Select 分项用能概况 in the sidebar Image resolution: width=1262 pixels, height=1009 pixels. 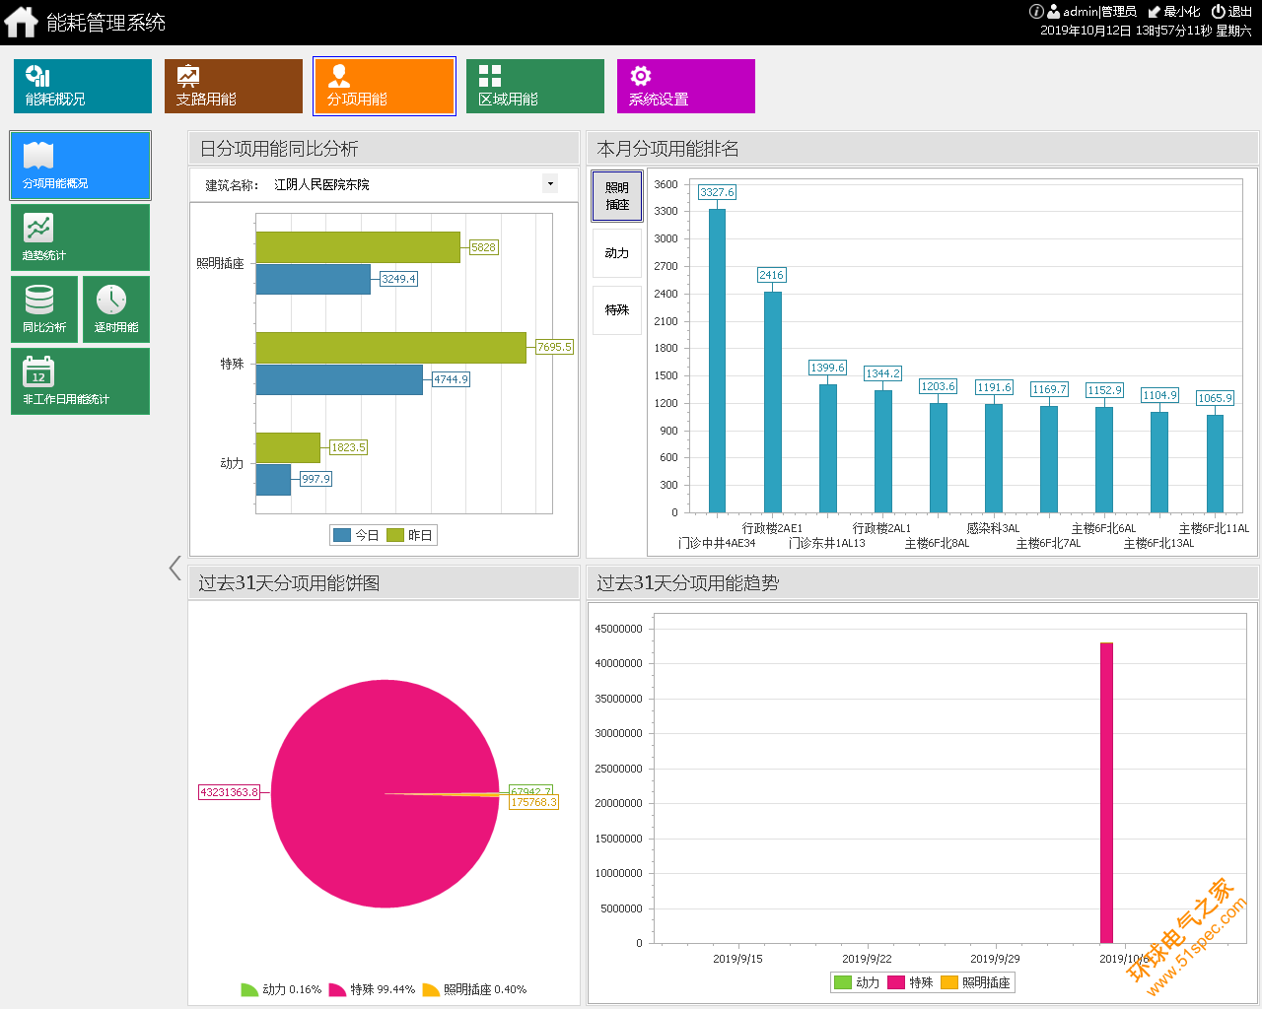(x=80, y=166)
